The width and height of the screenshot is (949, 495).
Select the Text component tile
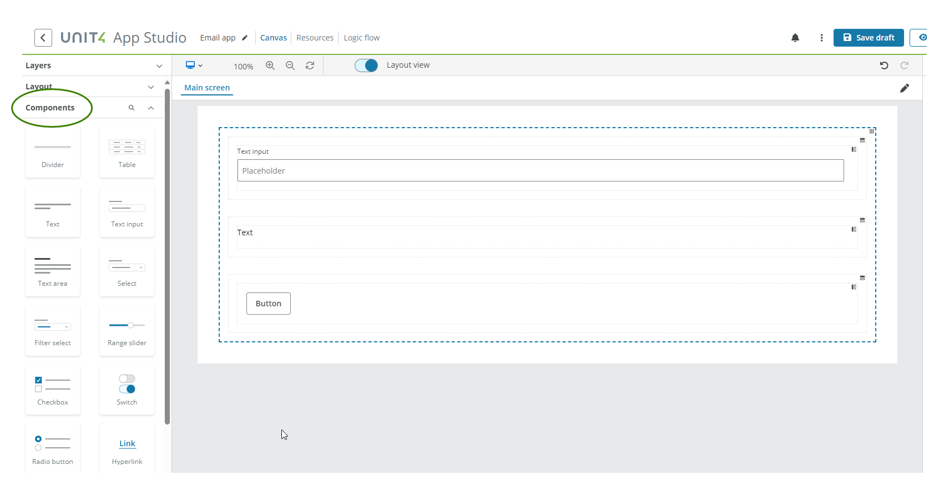[53, 212]
